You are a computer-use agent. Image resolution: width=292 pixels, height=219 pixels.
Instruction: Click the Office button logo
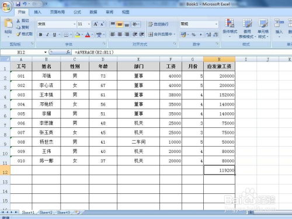pos(6,7)
